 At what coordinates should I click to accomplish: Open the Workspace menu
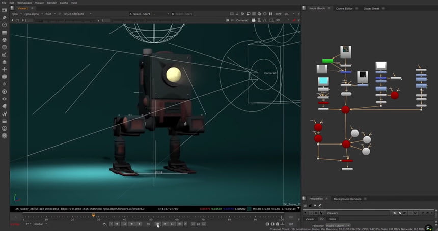(x=24, y=3)
